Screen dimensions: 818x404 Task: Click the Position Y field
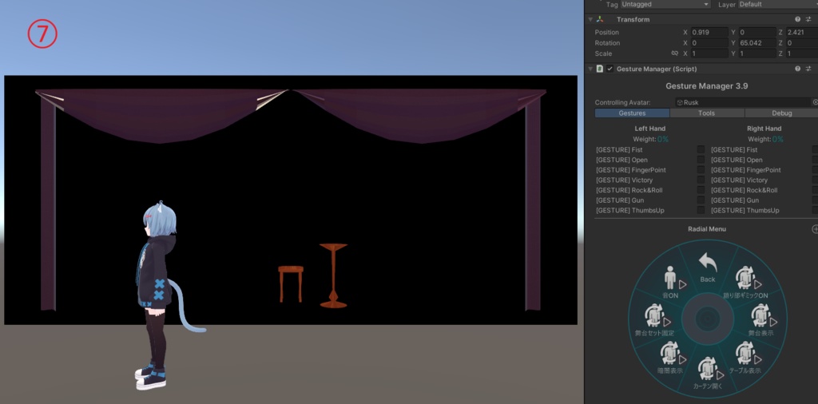click(756, 32)
